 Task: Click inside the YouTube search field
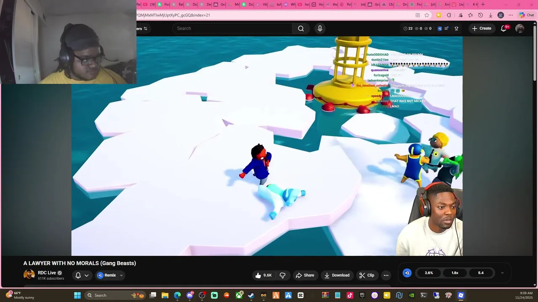[232, 29]
